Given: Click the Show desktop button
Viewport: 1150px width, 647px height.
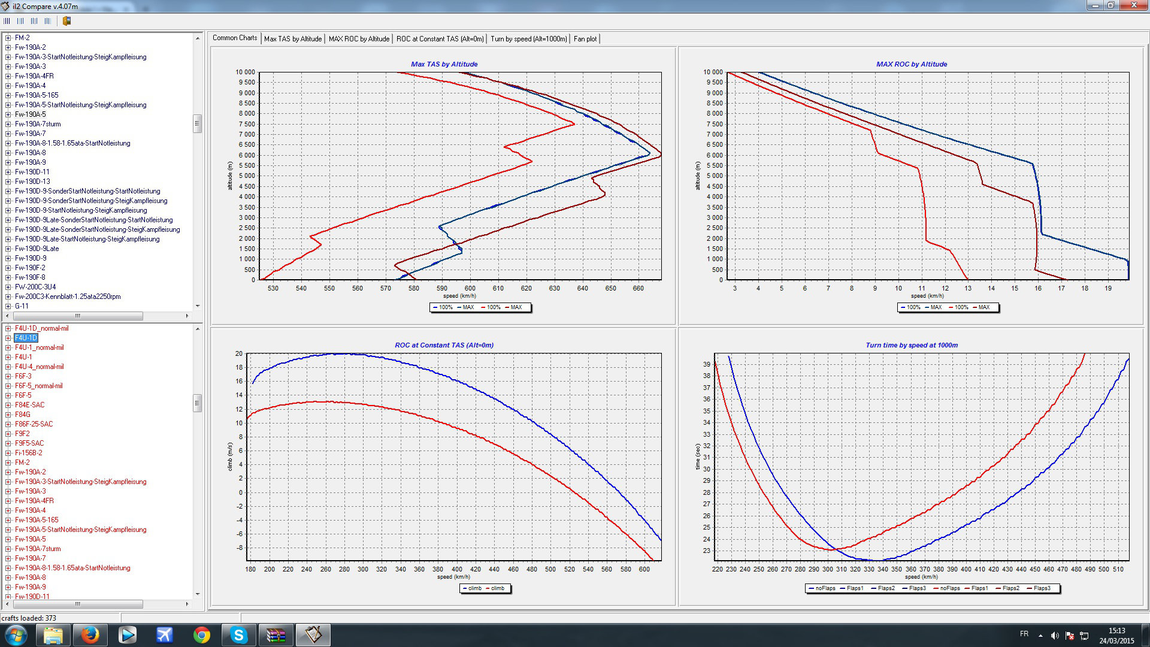Looking at the screenshot, I should click(1145, 635).
